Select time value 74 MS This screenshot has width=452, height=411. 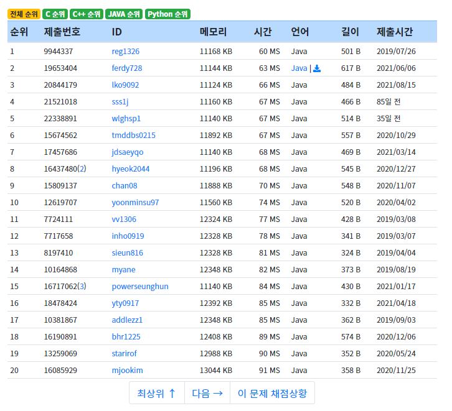point(269,203)
